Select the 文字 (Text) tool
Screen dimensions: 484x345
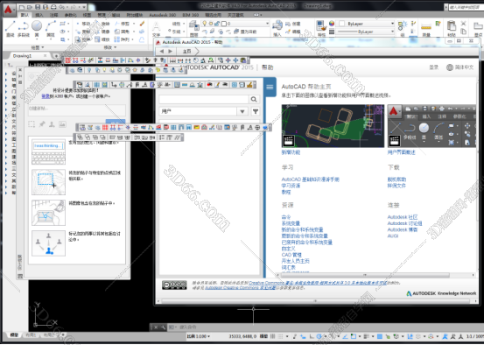(x=157, y=30)
